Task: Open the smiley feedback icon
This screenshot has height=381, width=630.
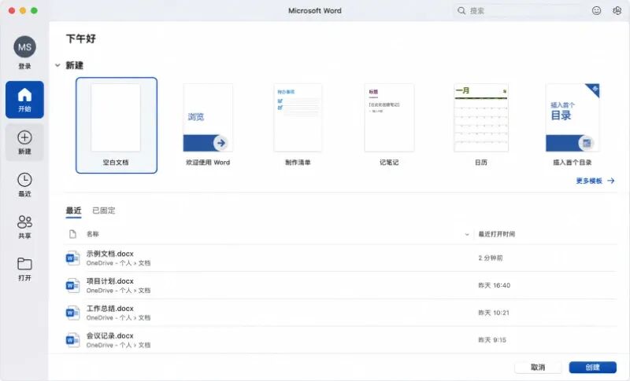Action: pos(596,10)
